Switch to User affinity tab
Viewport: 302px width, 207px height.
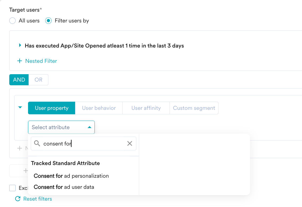[x=146, y=108]
